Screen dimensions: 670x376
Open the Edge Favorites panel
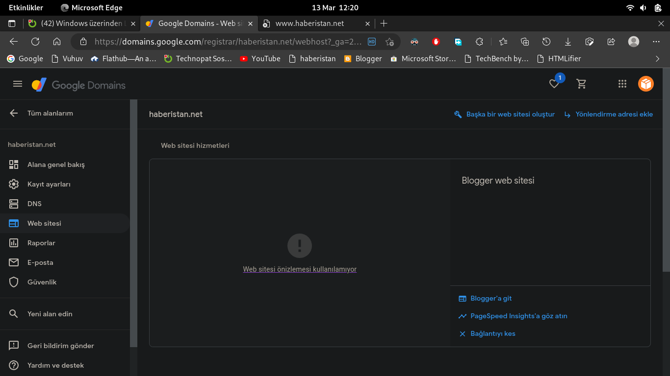click(x=503, y=42)
